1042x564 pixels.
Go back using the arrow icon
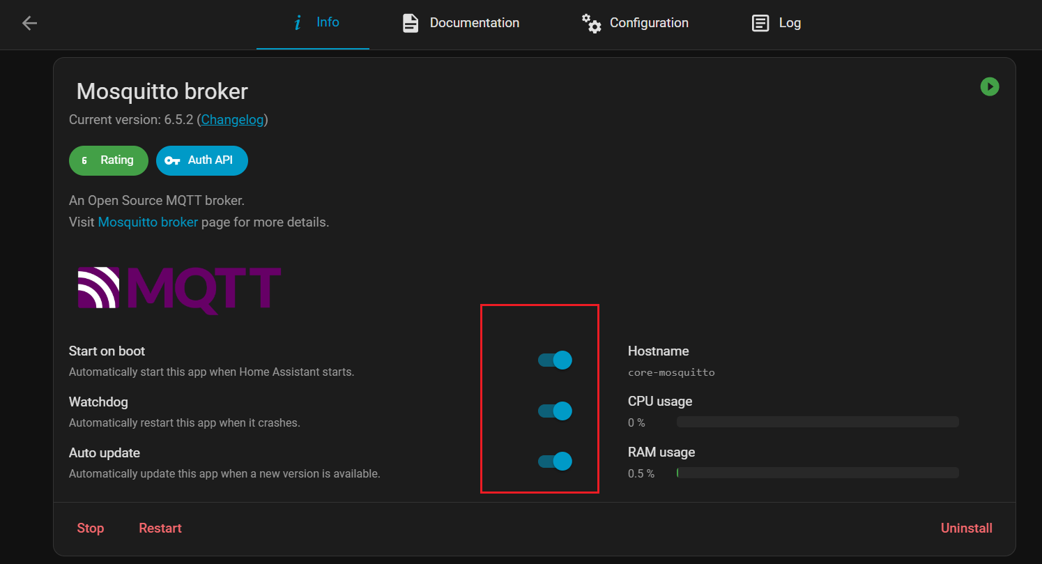point(29,23)
